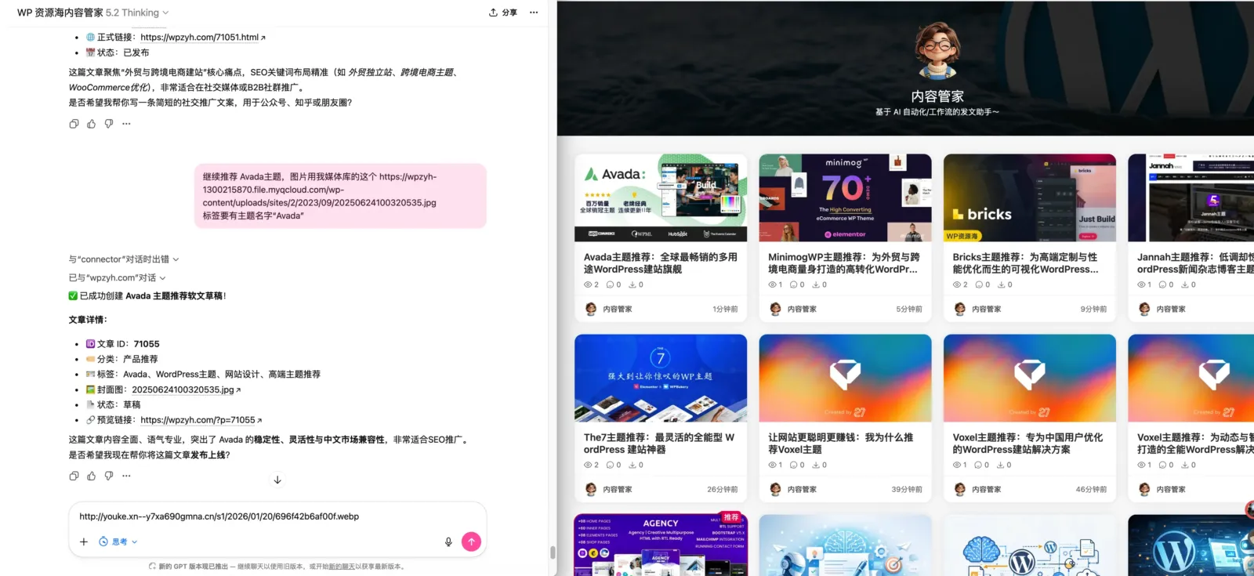Open the 思考 mode dropdown

coord(118,542)
